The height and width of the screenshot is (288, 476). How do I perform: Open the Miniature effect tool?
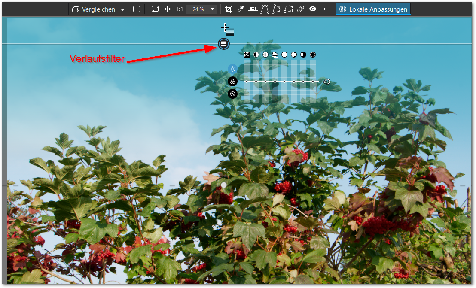[324, 9]
